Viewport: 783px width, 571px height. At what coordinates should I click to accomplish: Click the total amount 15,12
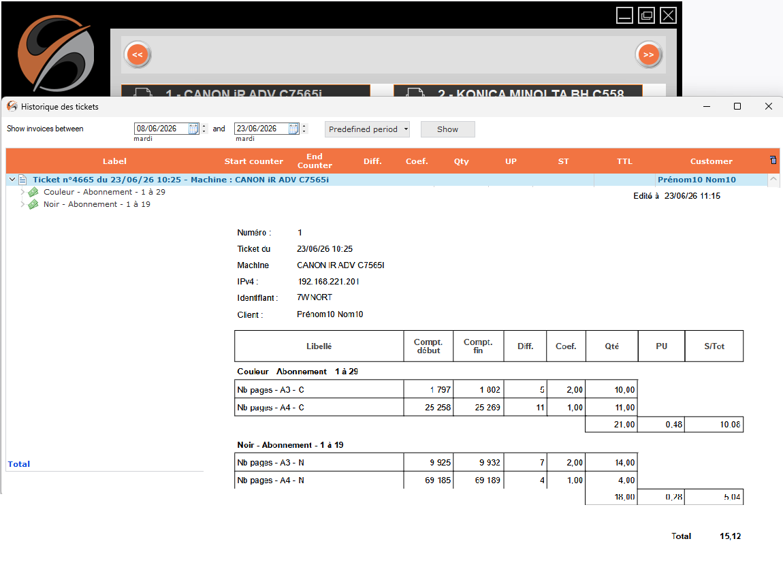[730, 536]
